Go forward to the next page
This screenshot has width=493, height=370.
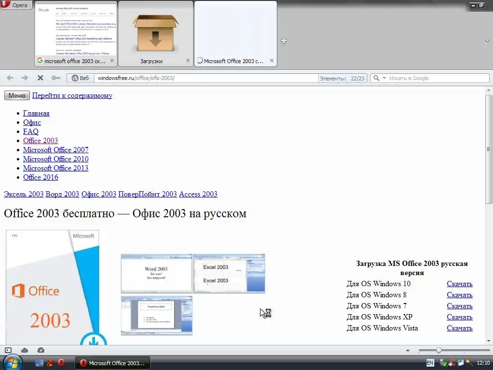(x=25, y=78)
